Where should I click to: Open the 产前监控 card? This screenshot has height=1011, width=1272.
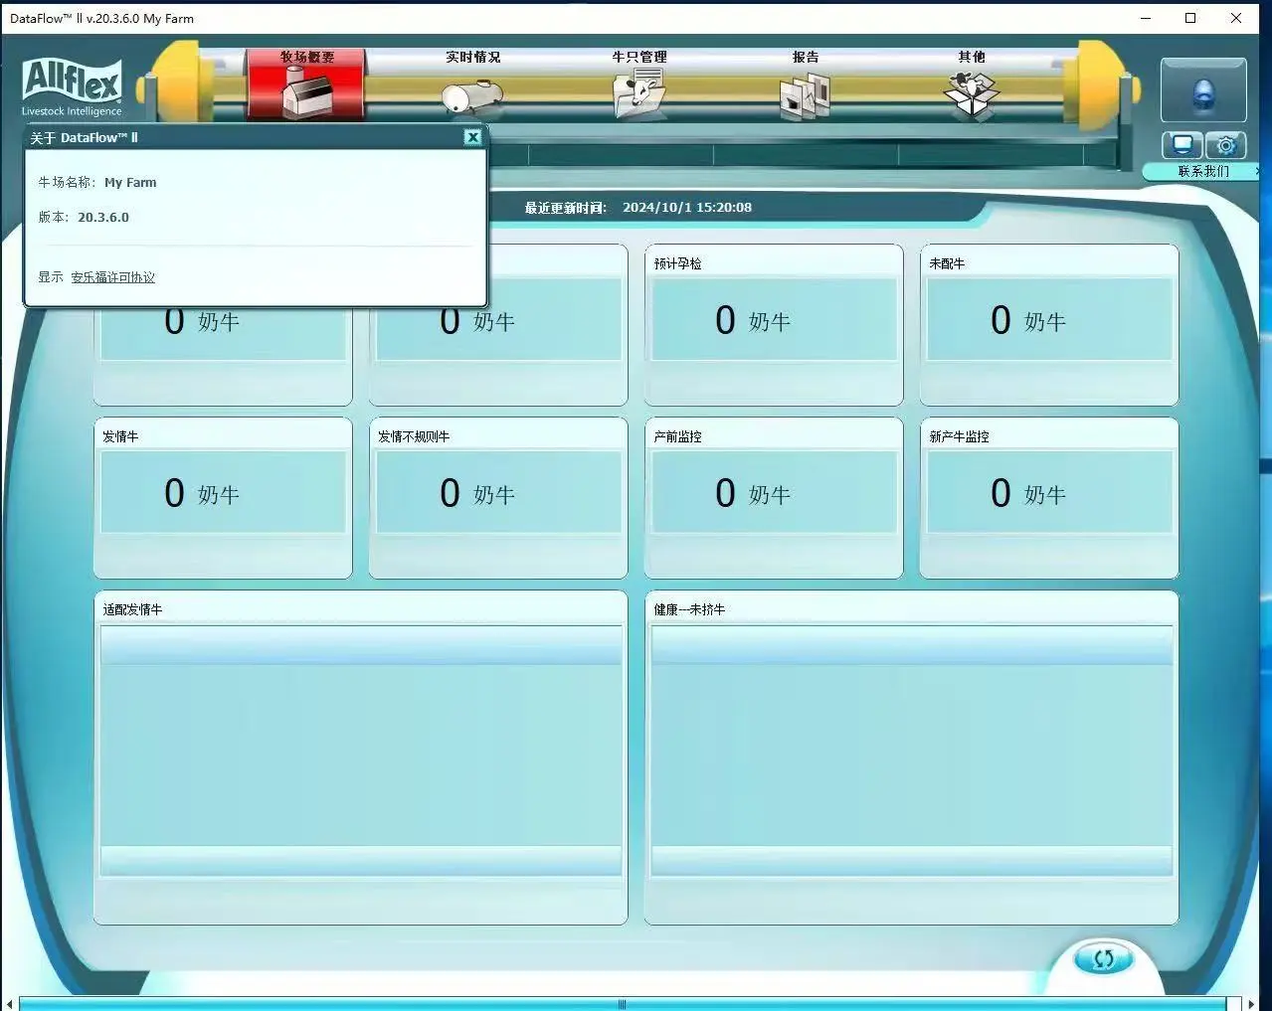click(x=774, y=498)
